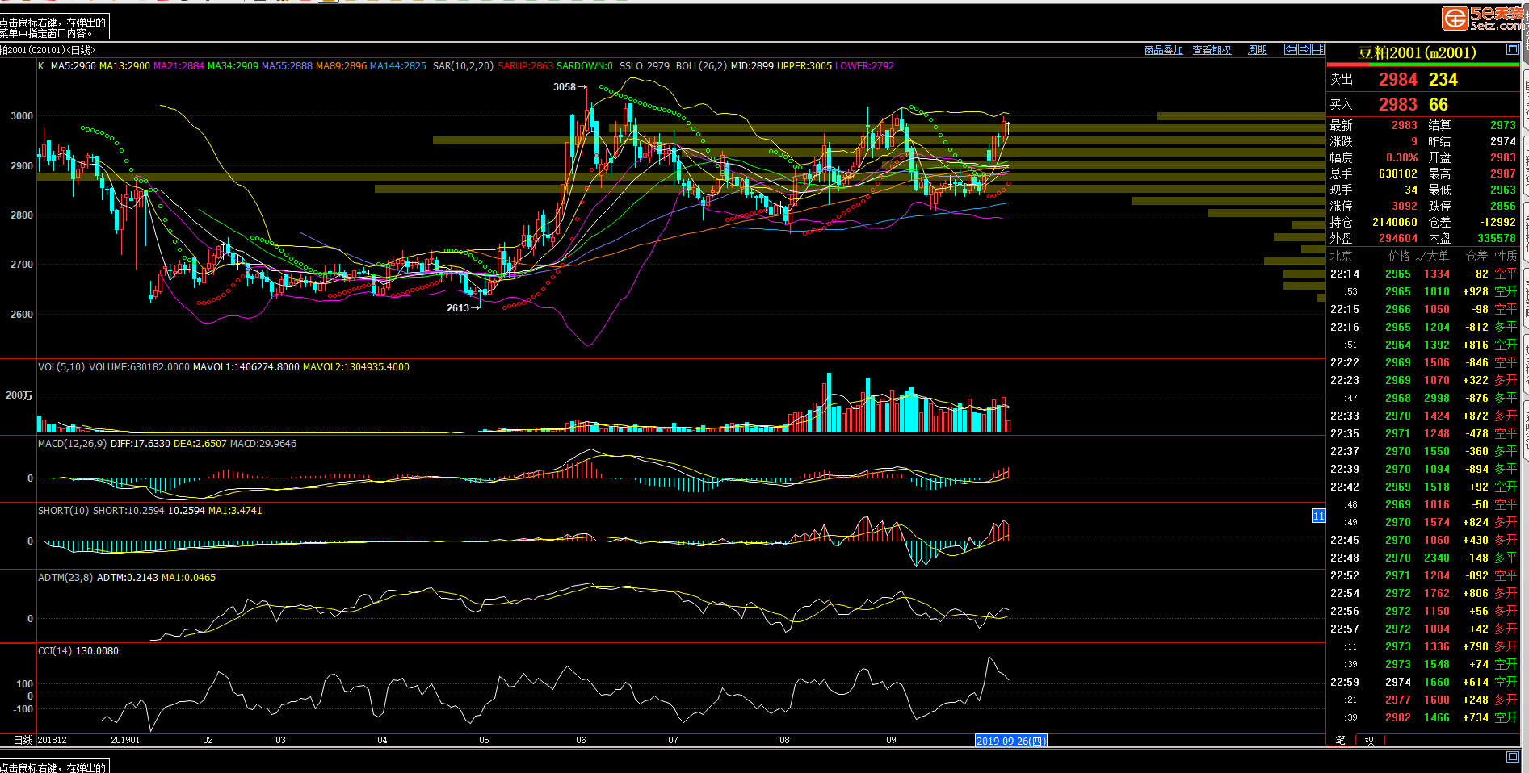Click the 豆粕2001(m2001) contract title

point(1418,52)
